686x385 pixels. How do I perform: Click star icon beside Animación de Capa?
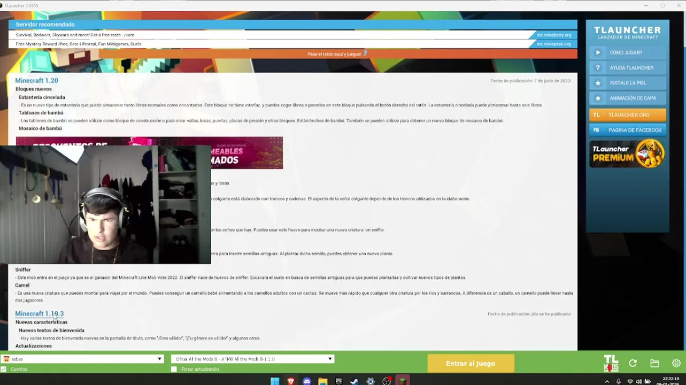[598, 98]
